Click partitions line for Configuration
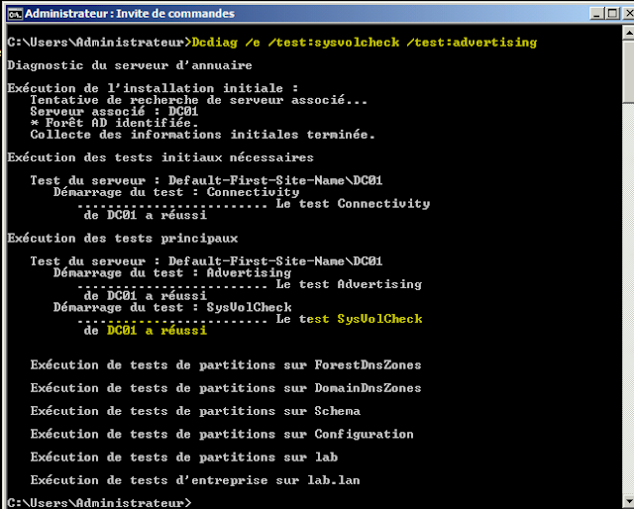The height and width of the screenshot is (509, 634). 222,434
